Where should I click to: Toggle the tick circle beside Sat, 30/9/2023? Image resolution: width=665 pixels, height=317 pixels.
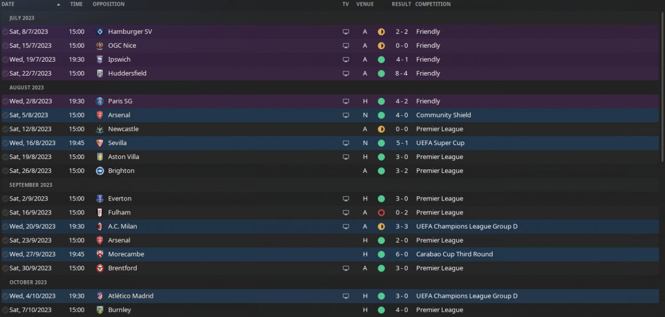tap(5, 268)
